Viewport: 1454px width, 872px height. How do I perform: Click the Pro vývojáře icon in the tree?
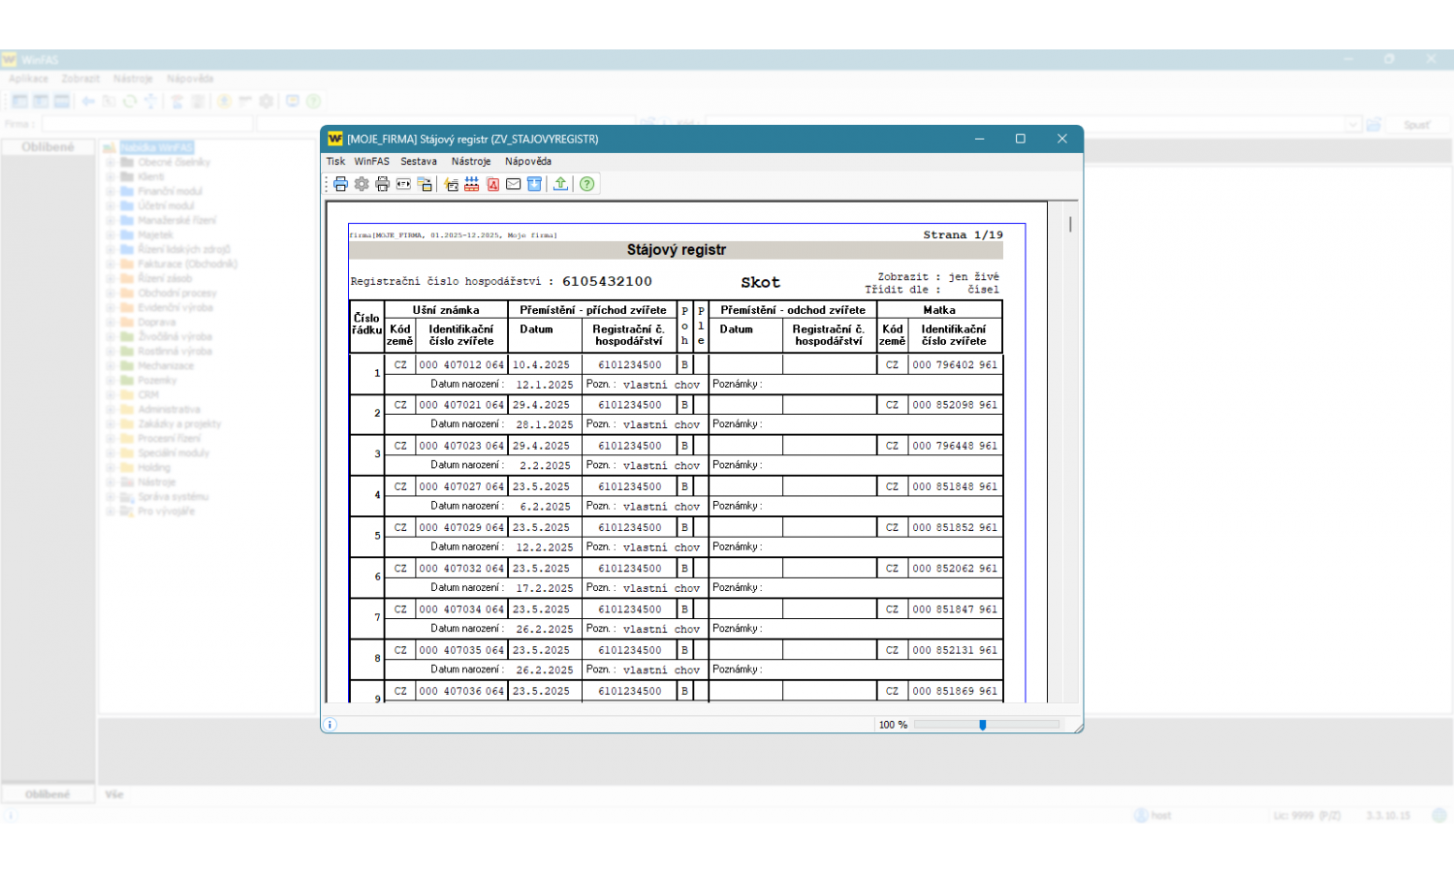[127, 511]
